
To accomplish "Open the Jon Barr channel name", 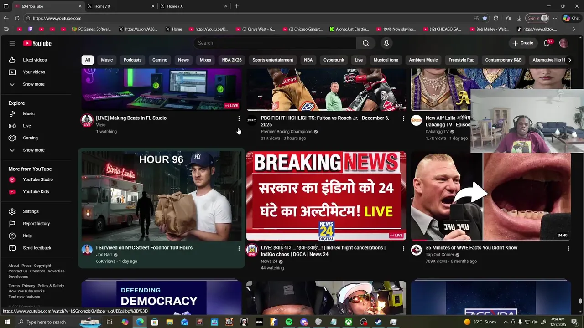I will click(x=104, y=255).
